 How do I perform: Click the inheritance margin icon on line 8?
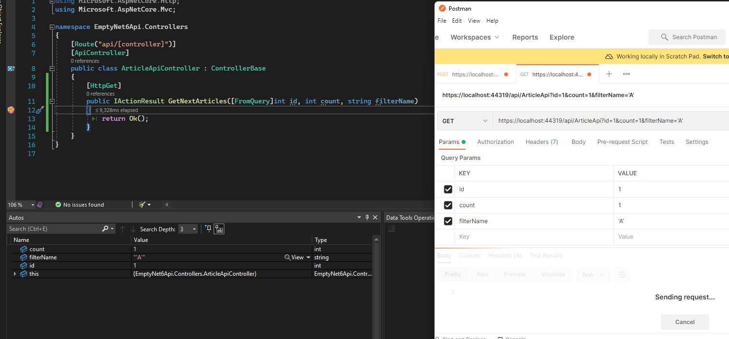11,69
